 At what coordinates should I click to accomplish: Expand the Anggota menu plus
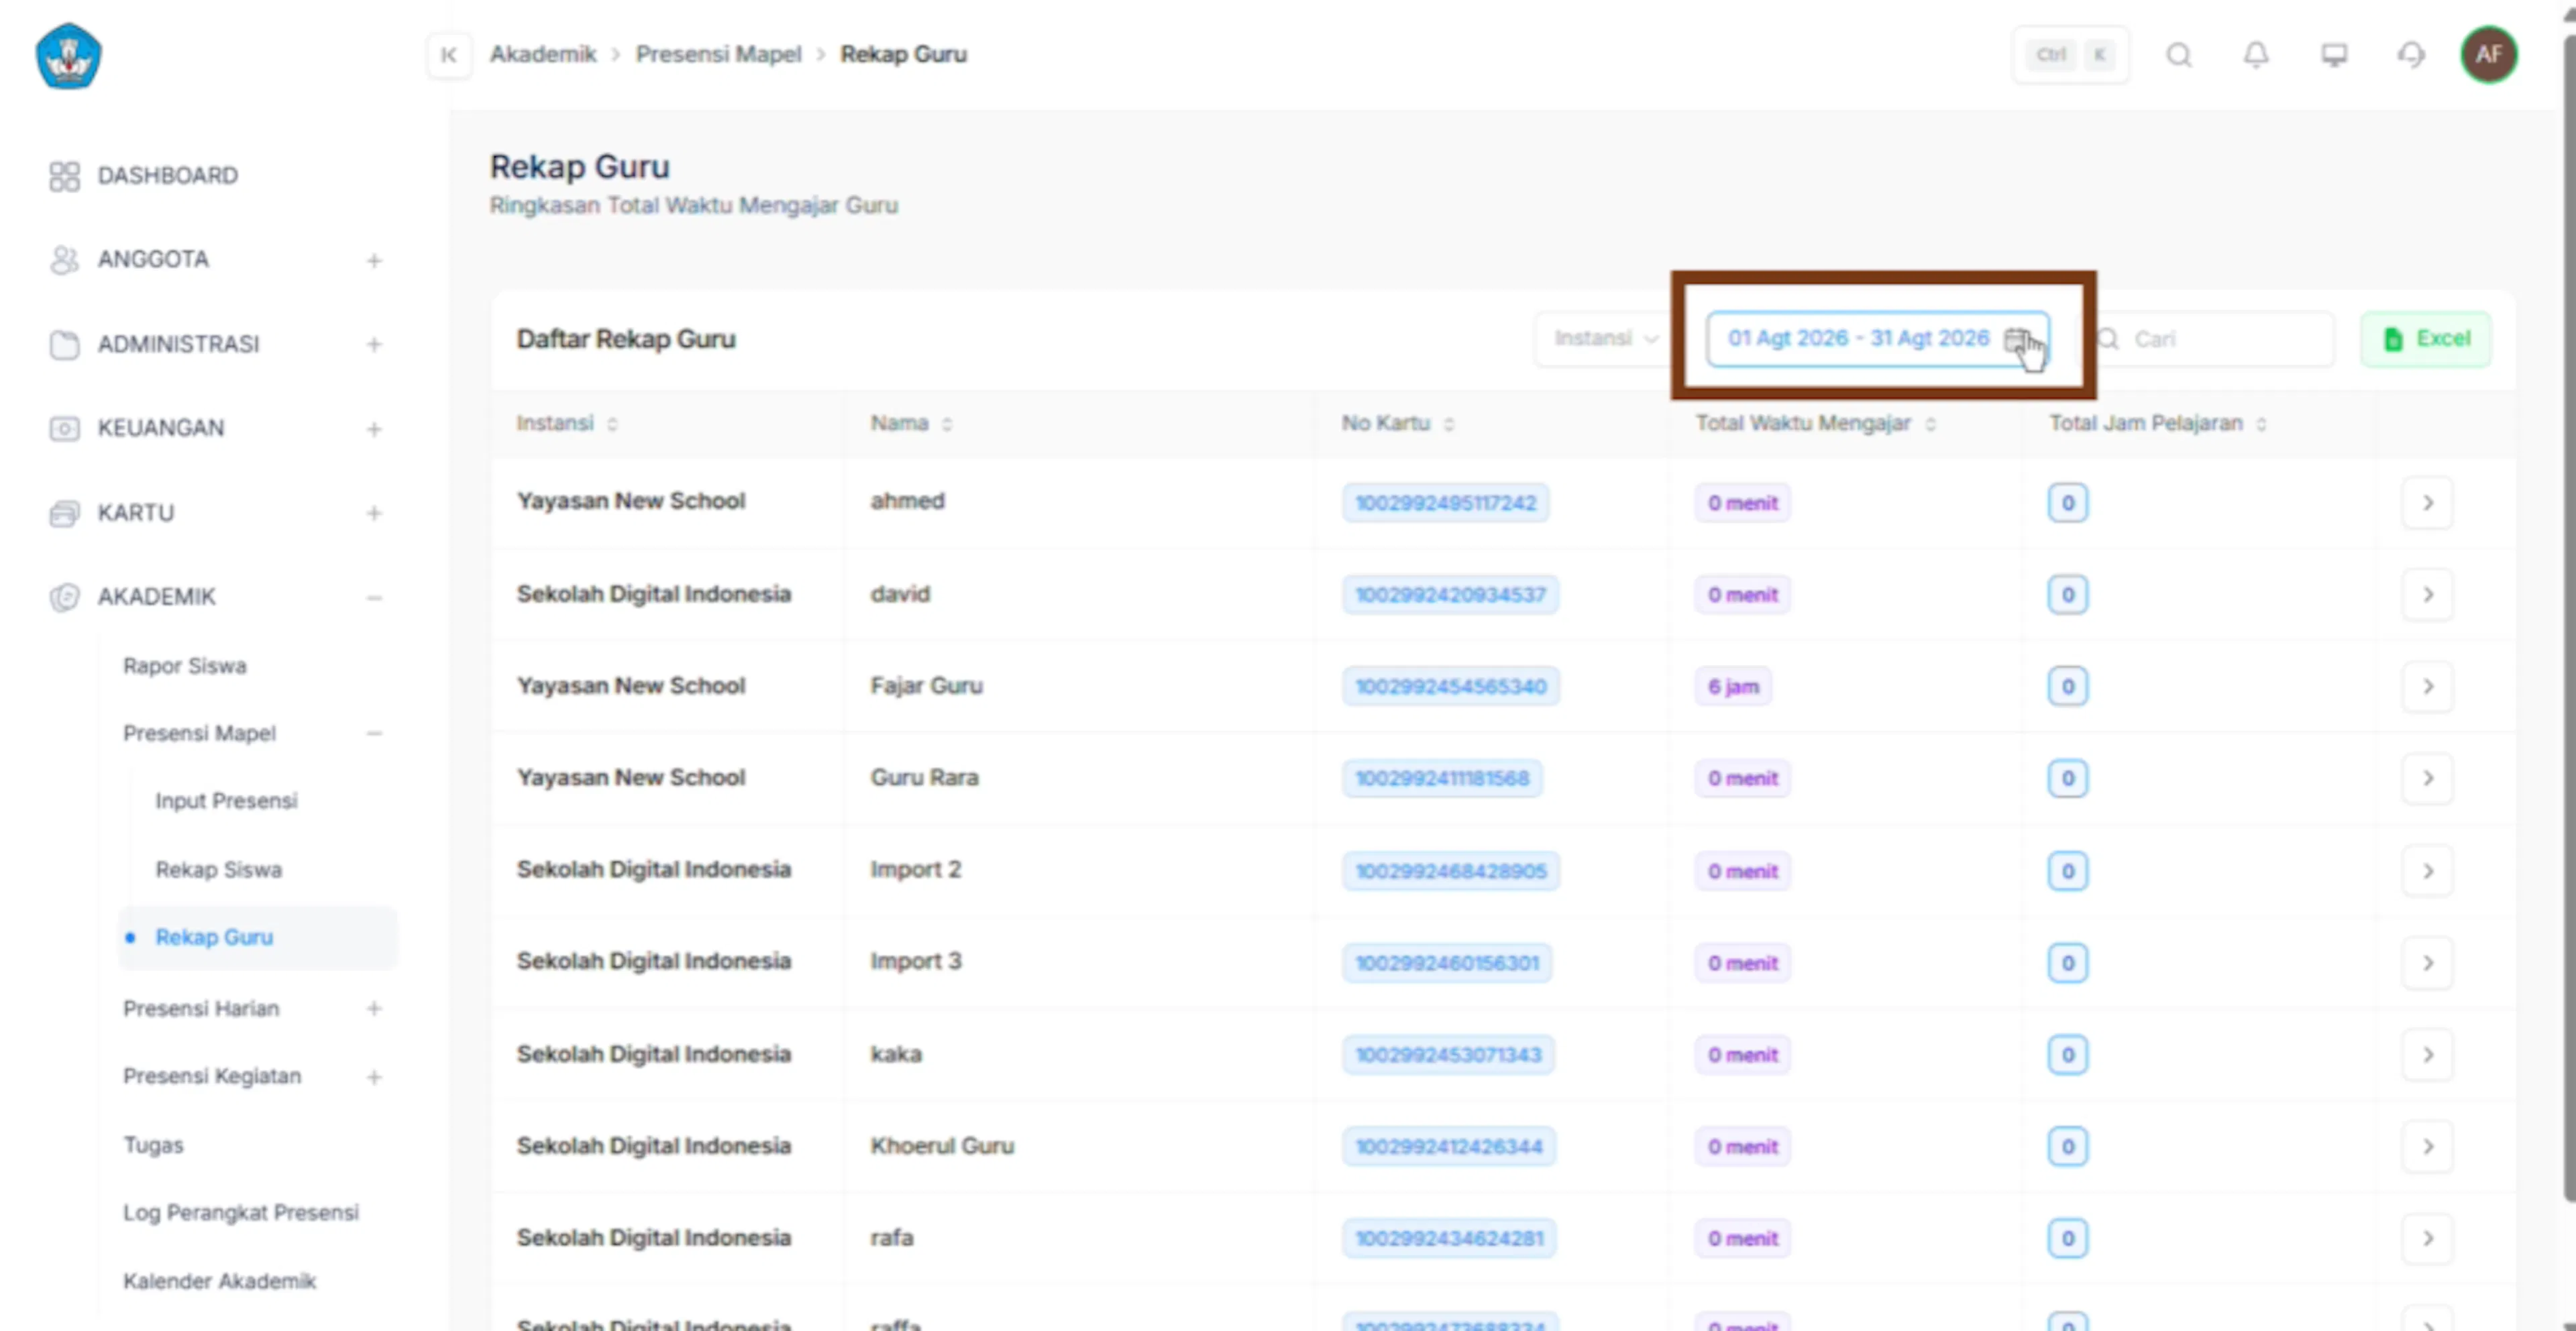374,261
